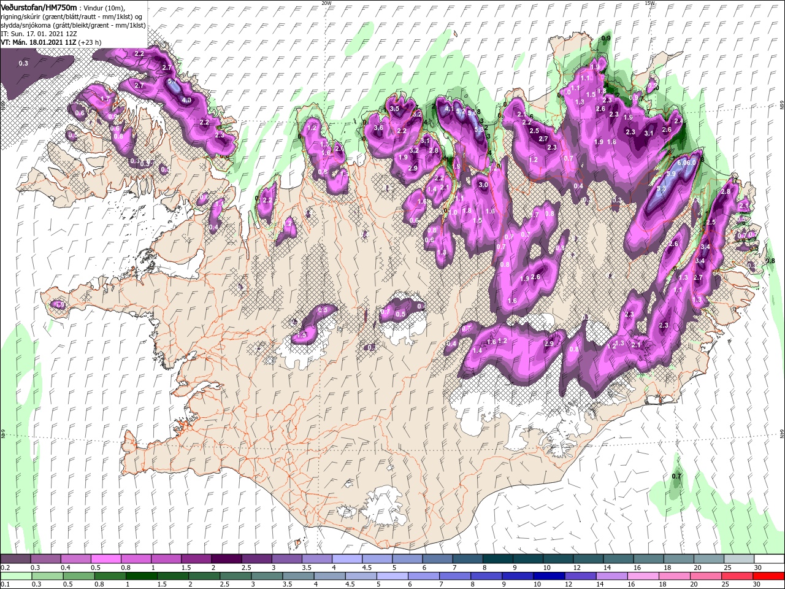The image size is (785, 589).
Task: Pick the darkest purple swatch labeled 2
Action: 226,559
